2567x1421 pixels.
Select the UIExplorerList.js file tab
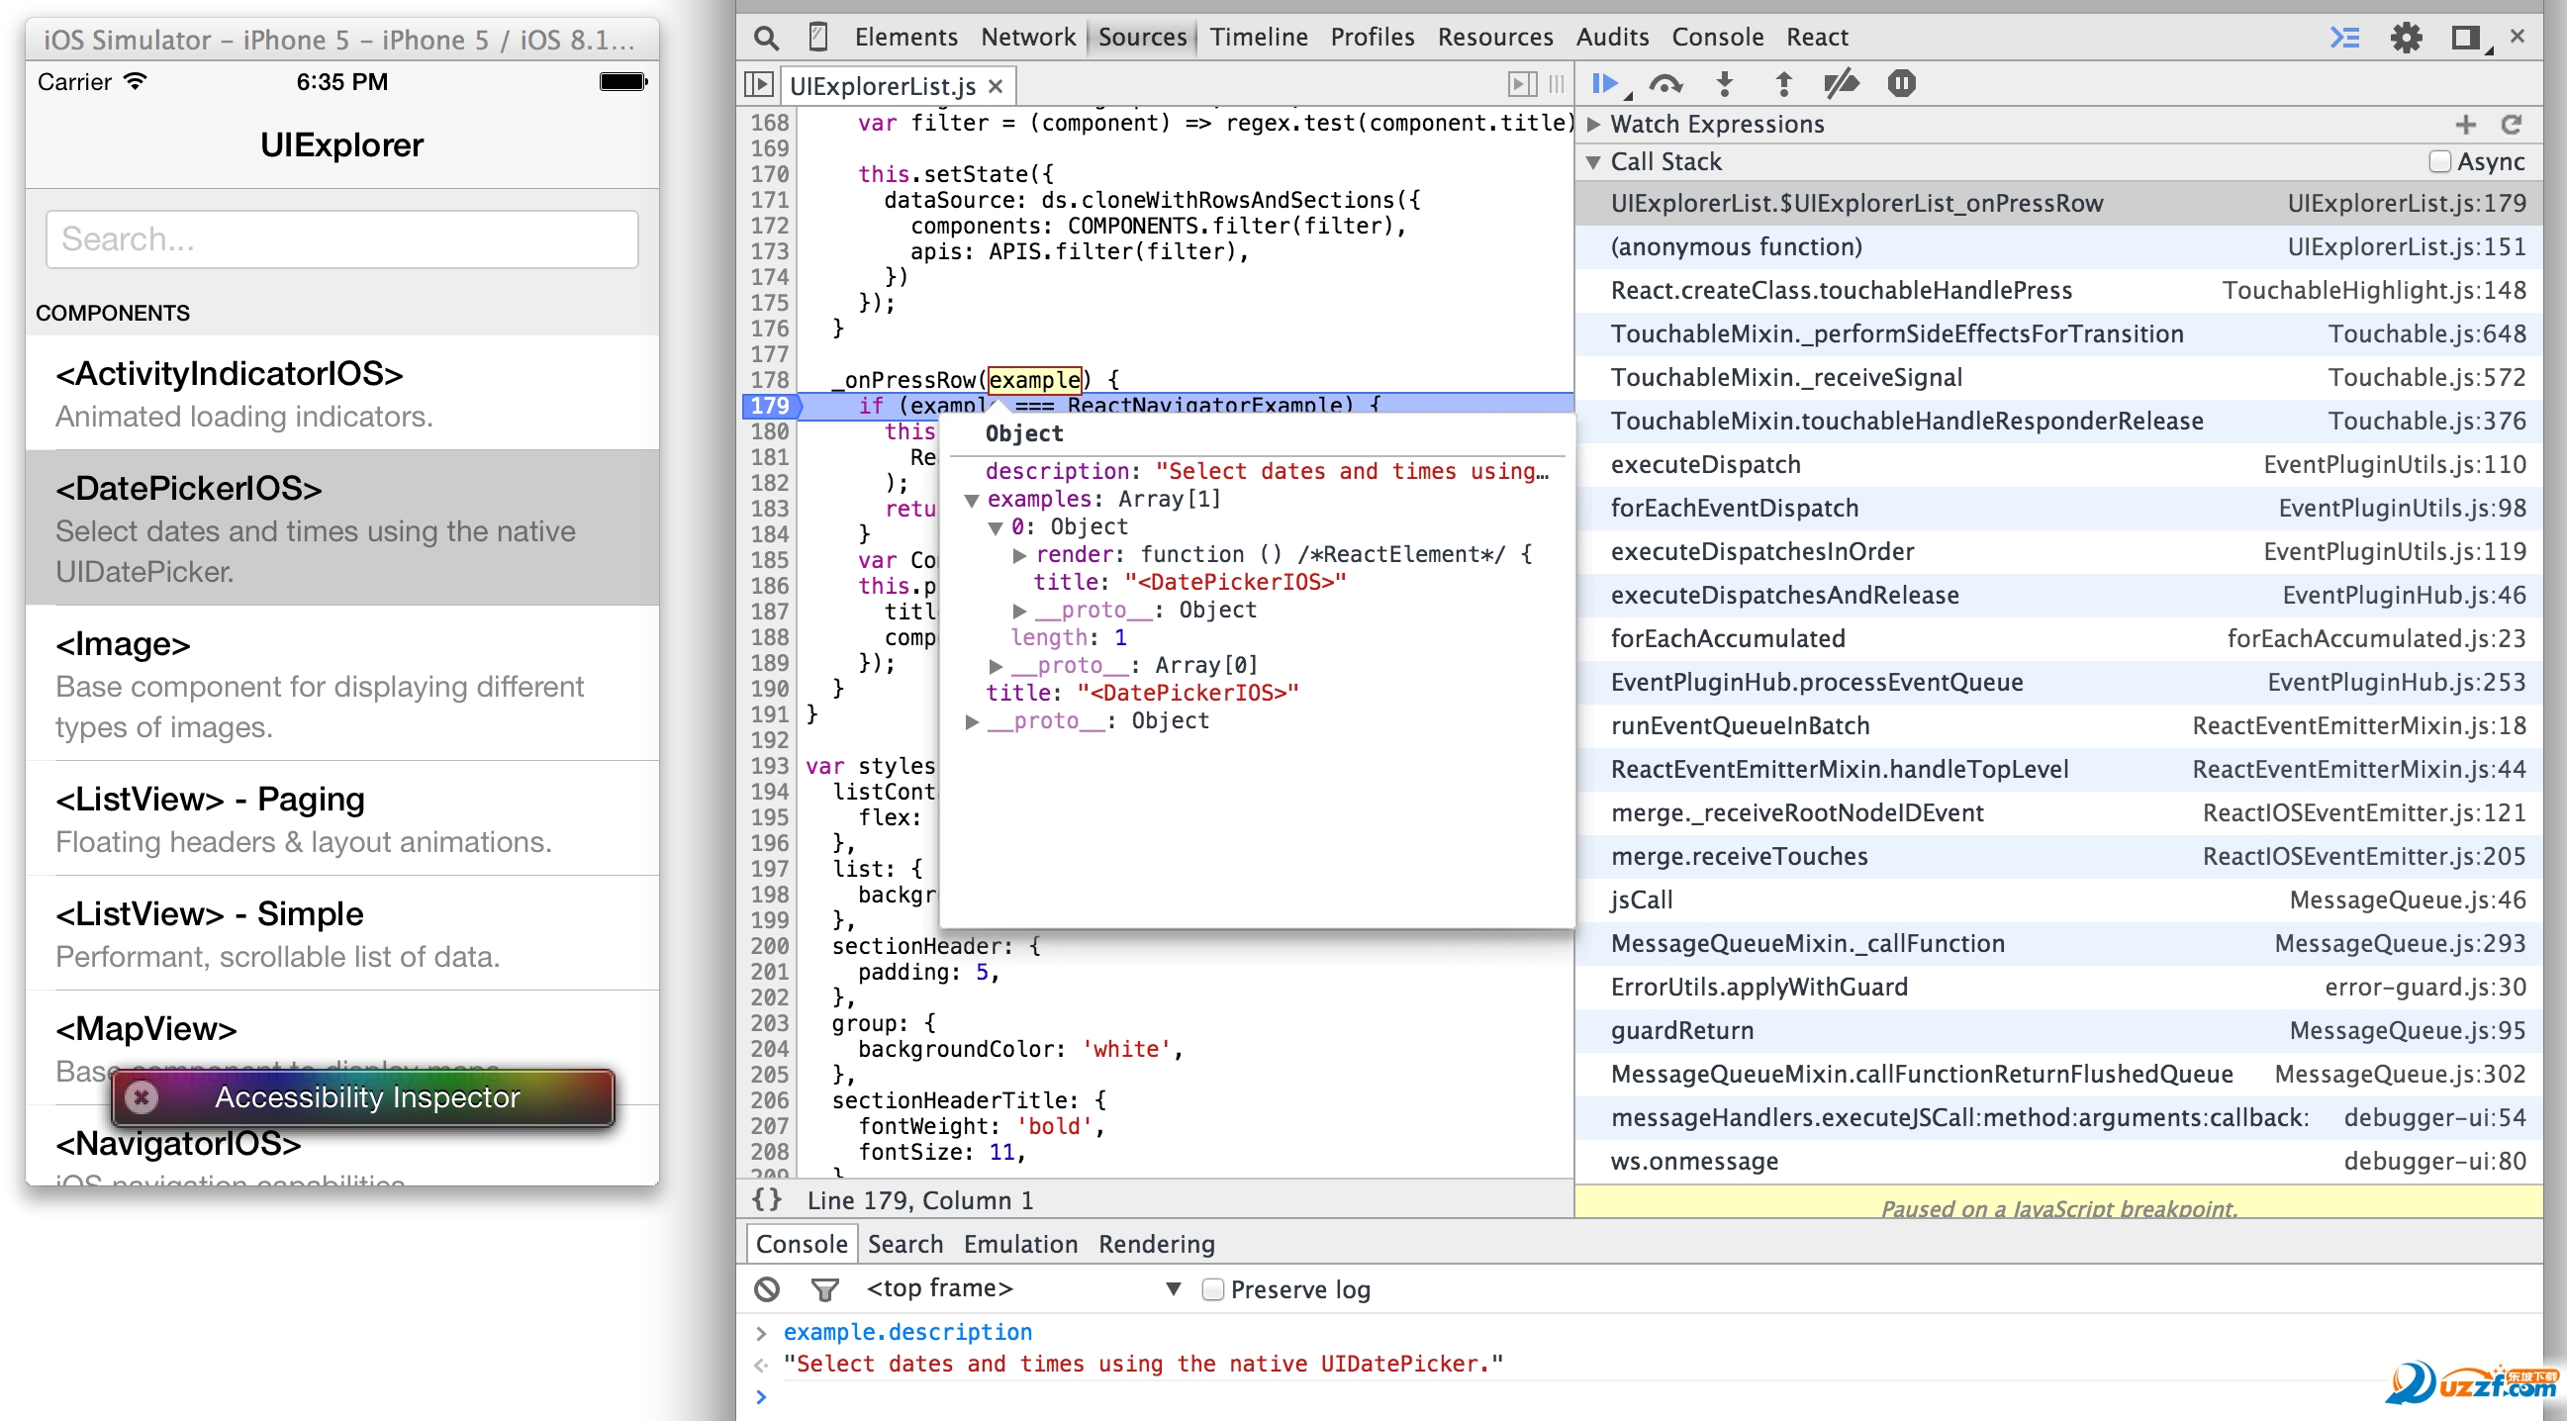pos(884,84)
